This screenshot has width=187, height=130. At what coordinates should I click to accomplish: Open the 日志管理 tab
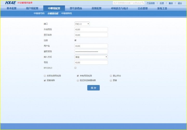(x=143, y=8)
